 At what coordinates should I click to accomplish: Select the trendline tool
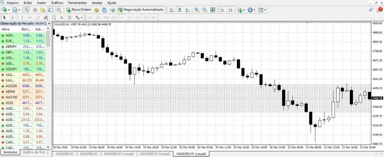coord(38,17)
